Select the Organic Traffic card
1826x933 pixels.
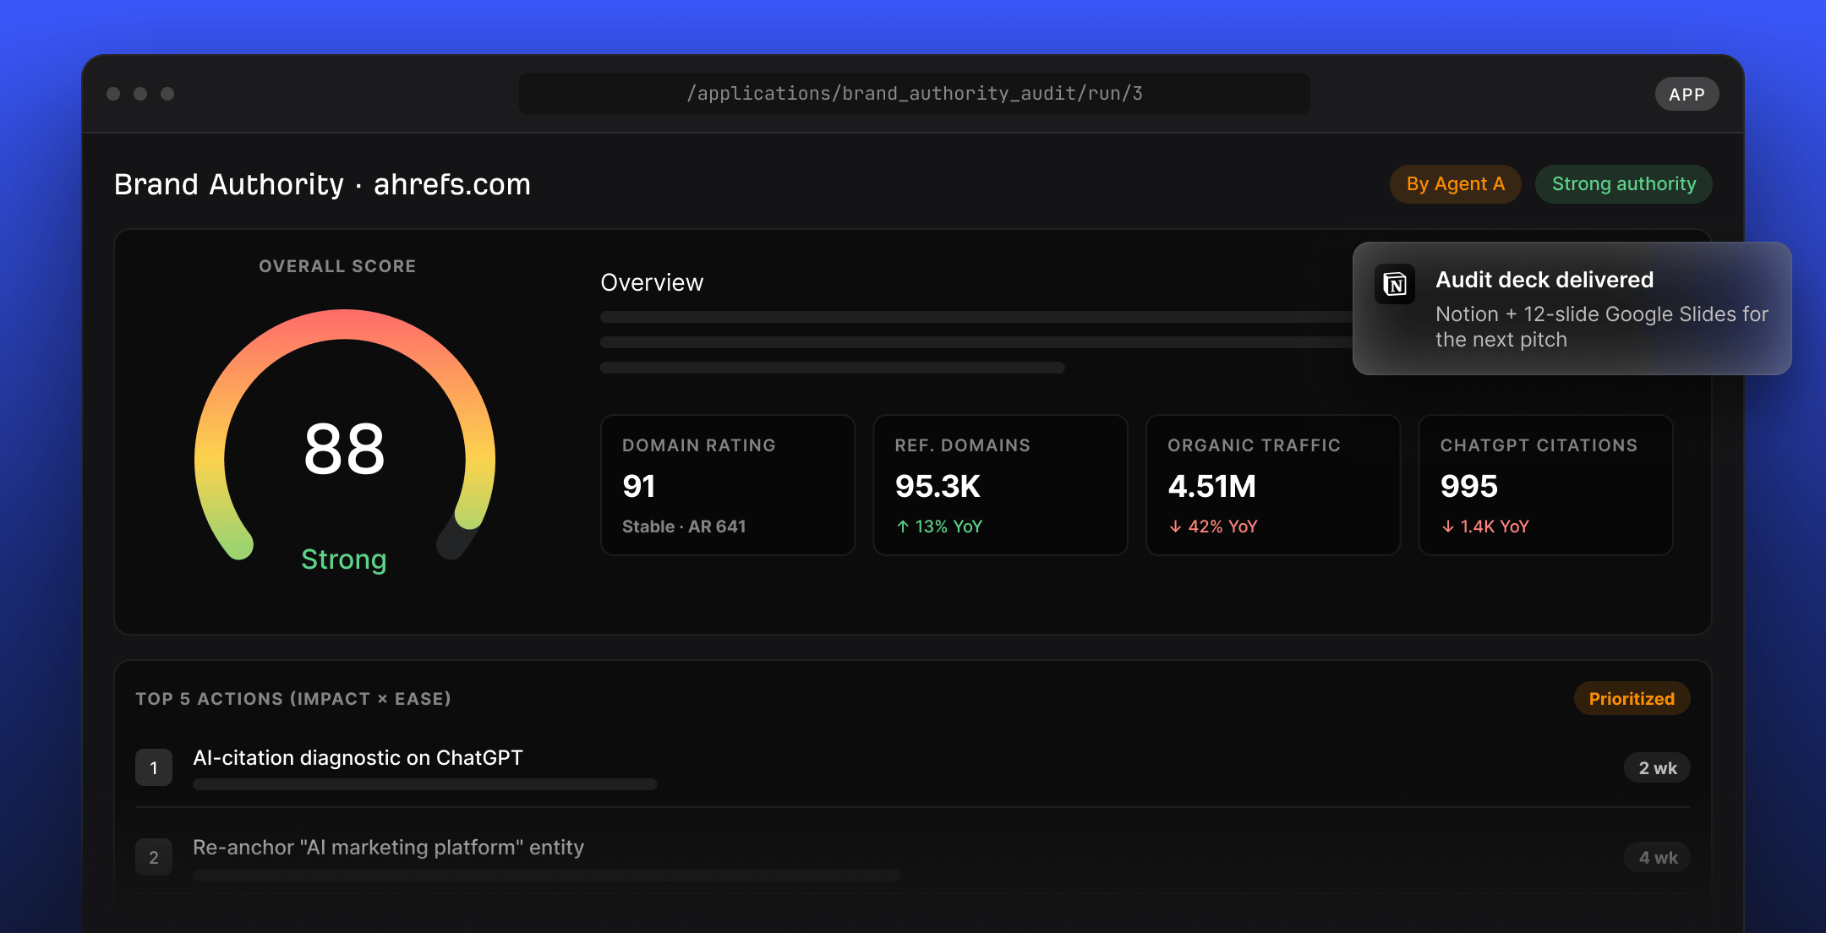click(x=1273, y=485)
